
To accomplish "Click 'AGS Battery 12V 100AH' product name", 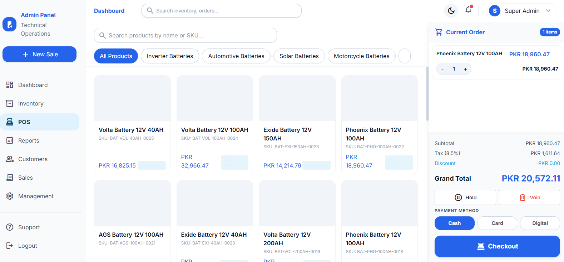I will pyautogui.click(x=131, y=235).
